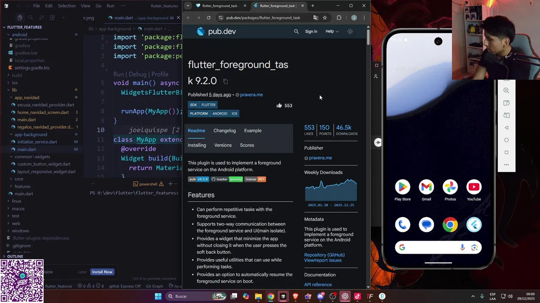Tap the emulator Overview square button
Screen dimensions: 540x303
coord(506,152)
